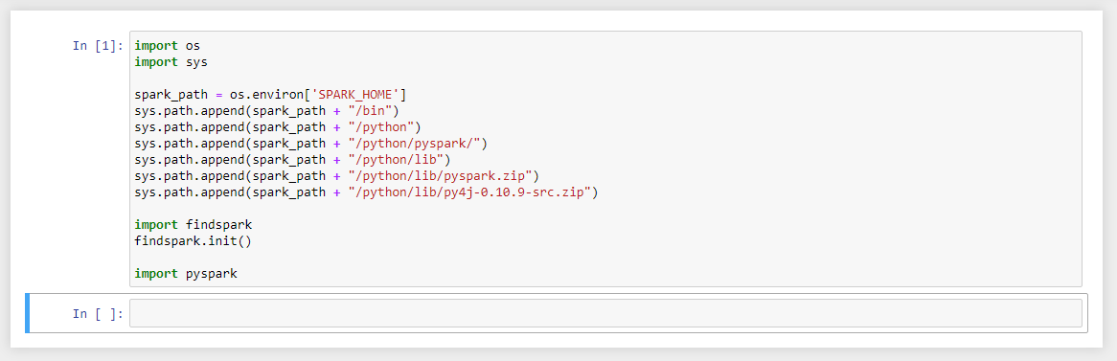1117x361 pixels.
Task: Click the empty In [ ] prompt
Action: [99, 313]
